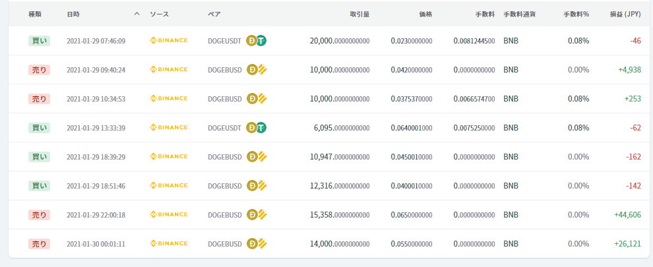Click the DOGE/BUSD coin icons in the 22:00:18 row
Viewport: 653px width, 267px height.
click(257, 214)
